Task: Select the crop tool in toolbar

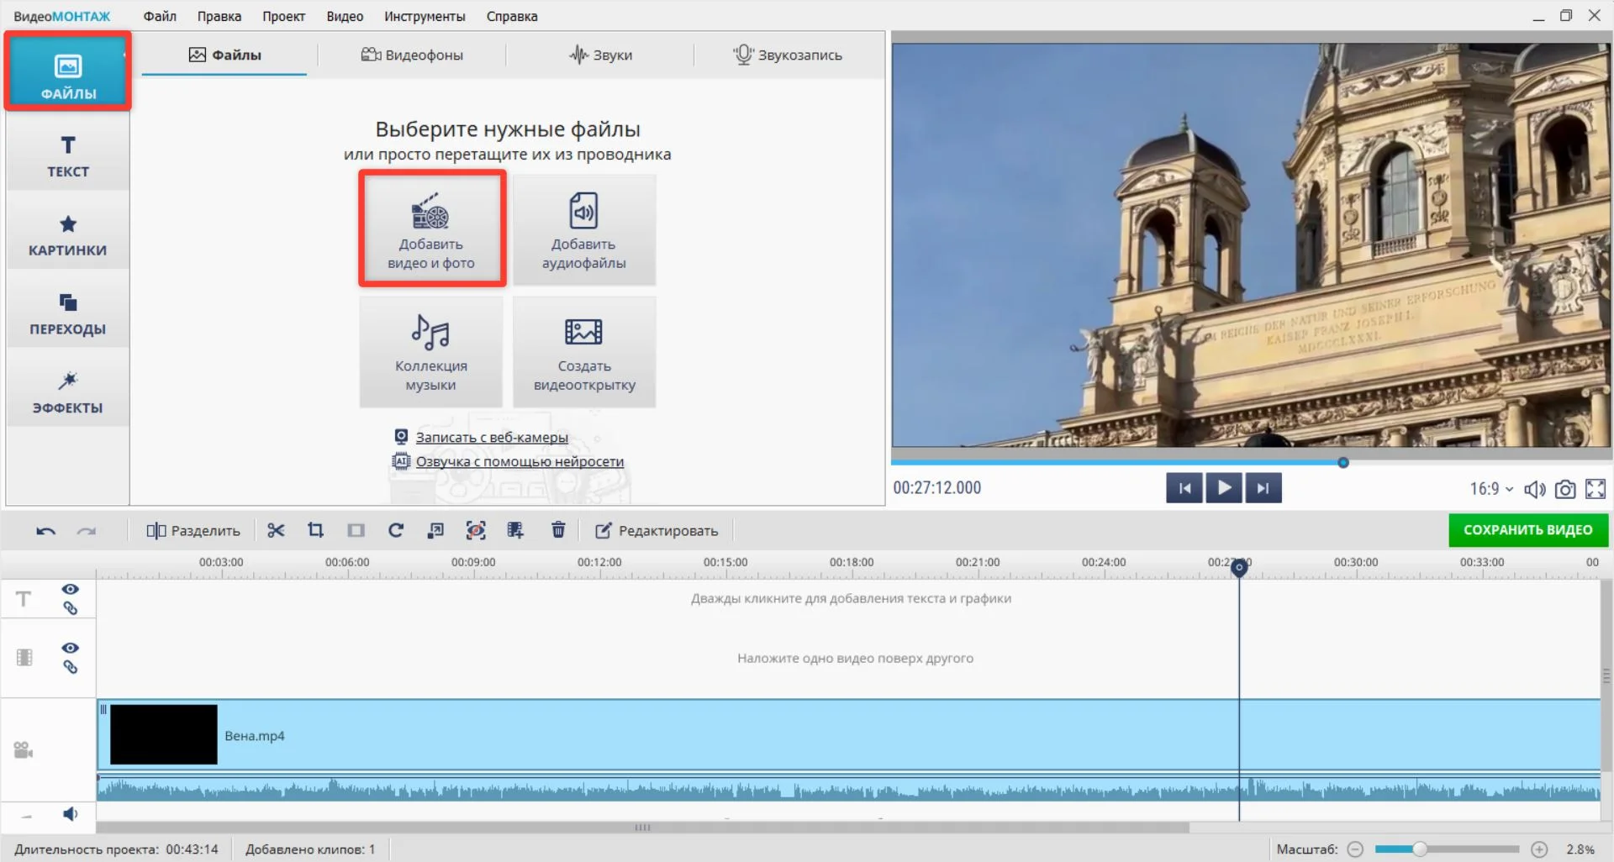Action: [x=315, y=530]
